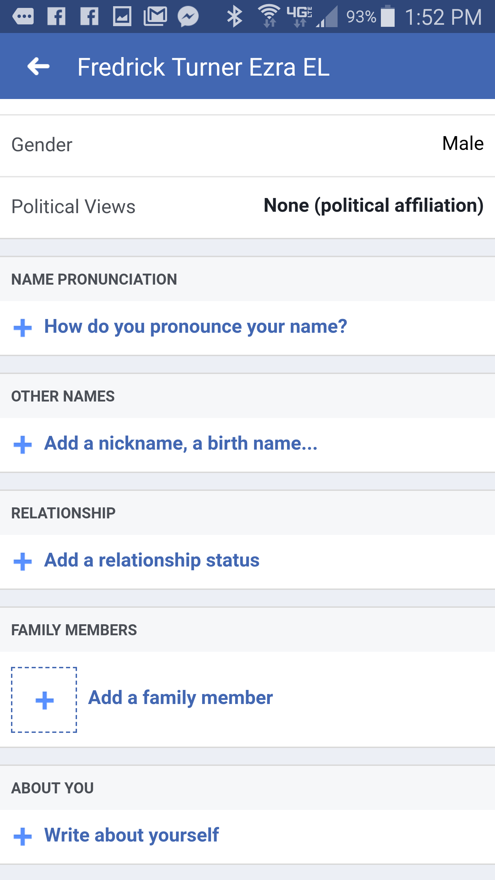Tap plus icon beside pronounce your name
Image resolution: width=495 pixels, height=880 pixels.
point(23,328)
